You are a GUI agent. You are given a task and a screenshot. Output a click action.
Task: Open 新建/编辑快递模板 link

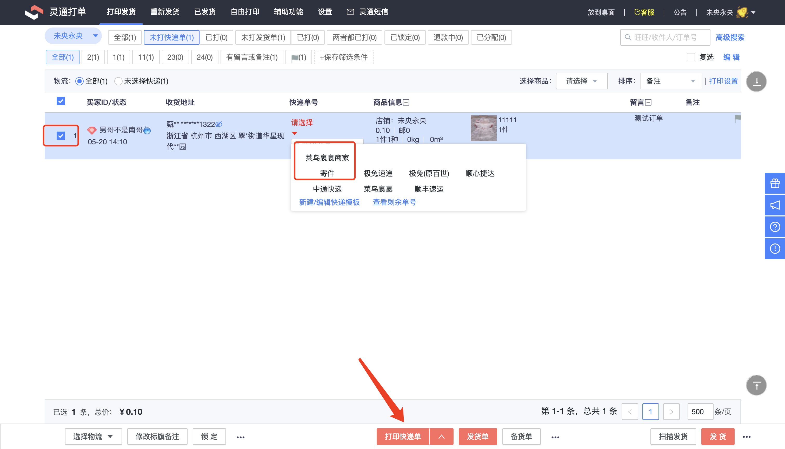coord(329,202)
